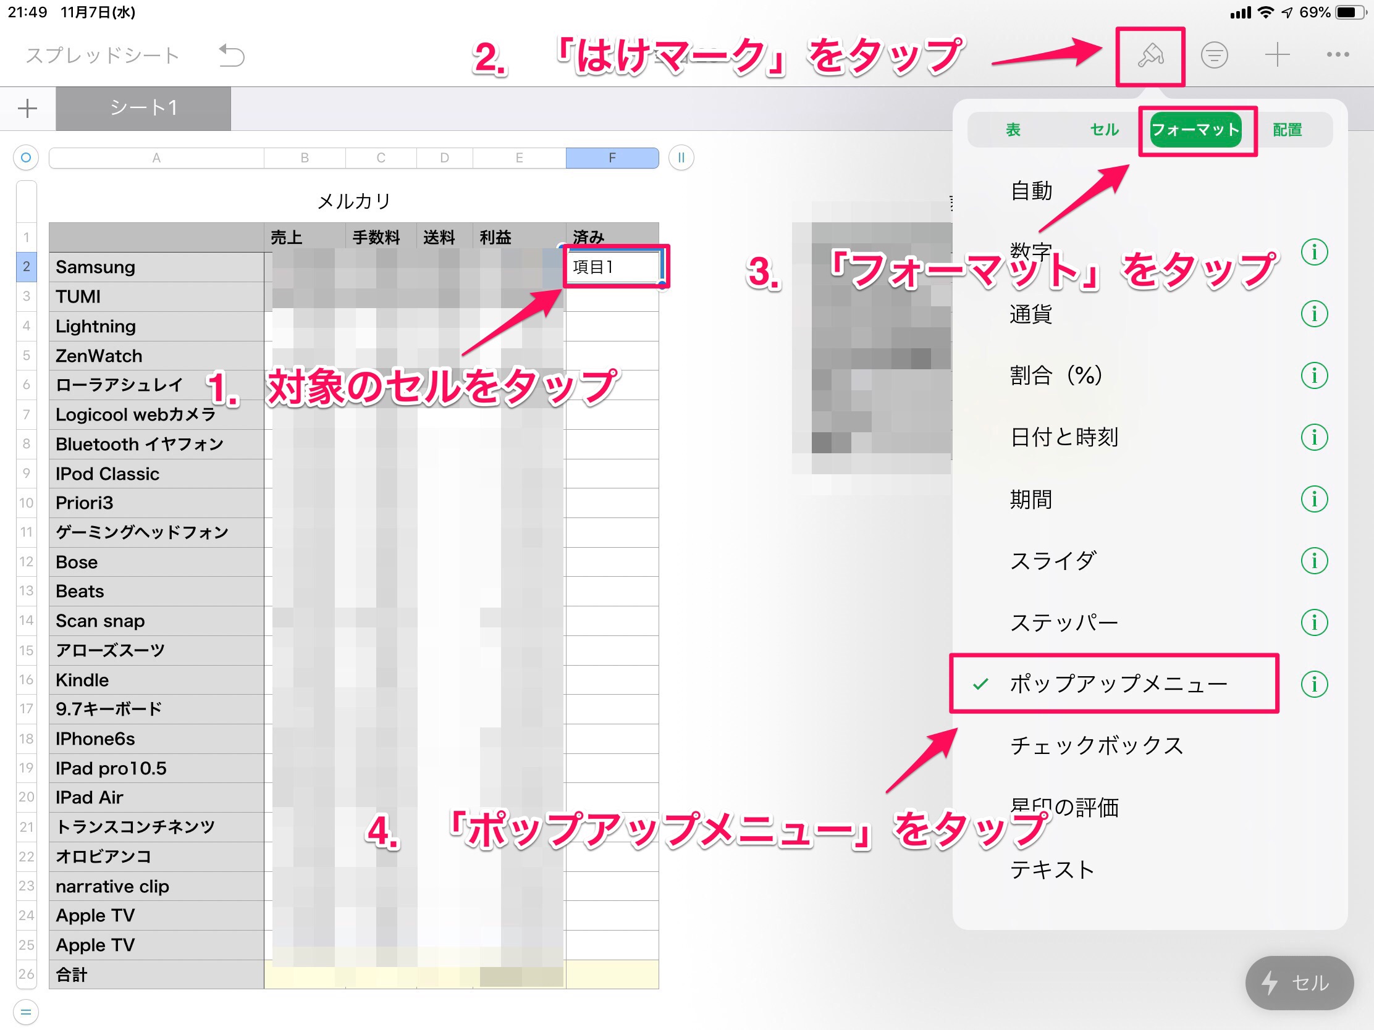Select the シート1 sheet tab
This screenshot has width=1374, height=1030.
pyautogui.click(x=143, y=109)
